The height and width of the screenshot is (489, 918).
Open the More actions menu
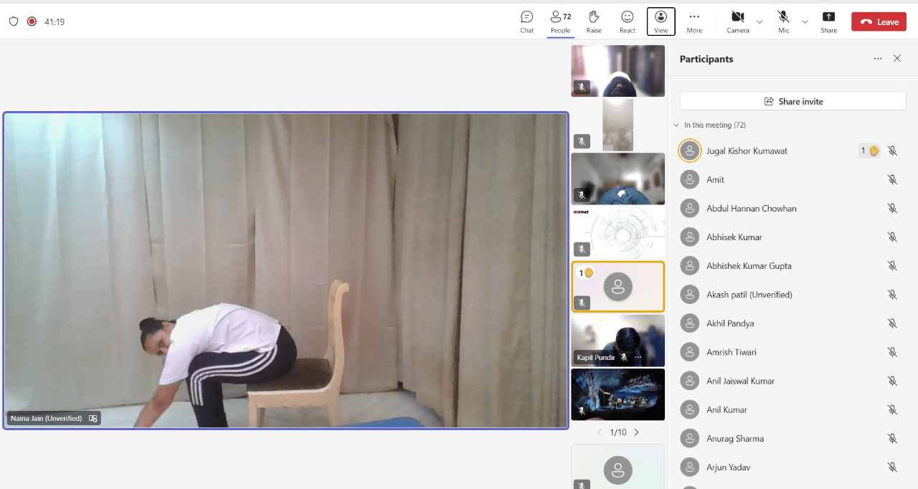pos(694,21)
